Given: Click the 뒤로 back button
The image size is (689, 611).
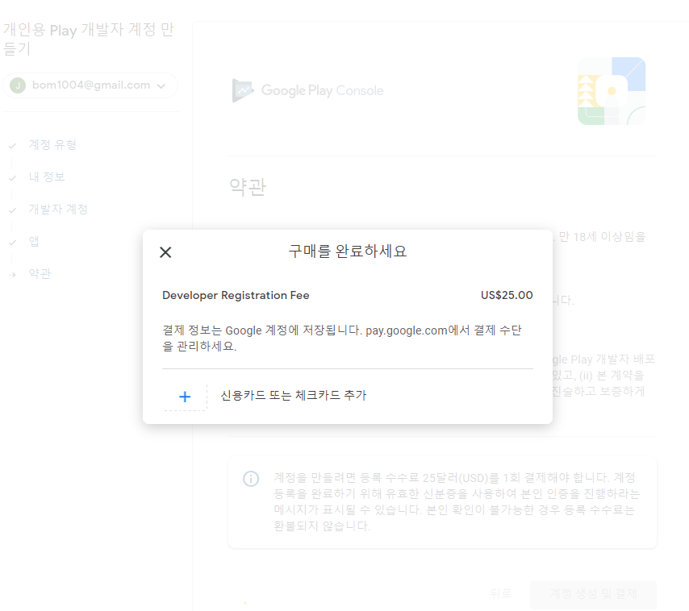Looking at the screenshot, I should (500, 594).
